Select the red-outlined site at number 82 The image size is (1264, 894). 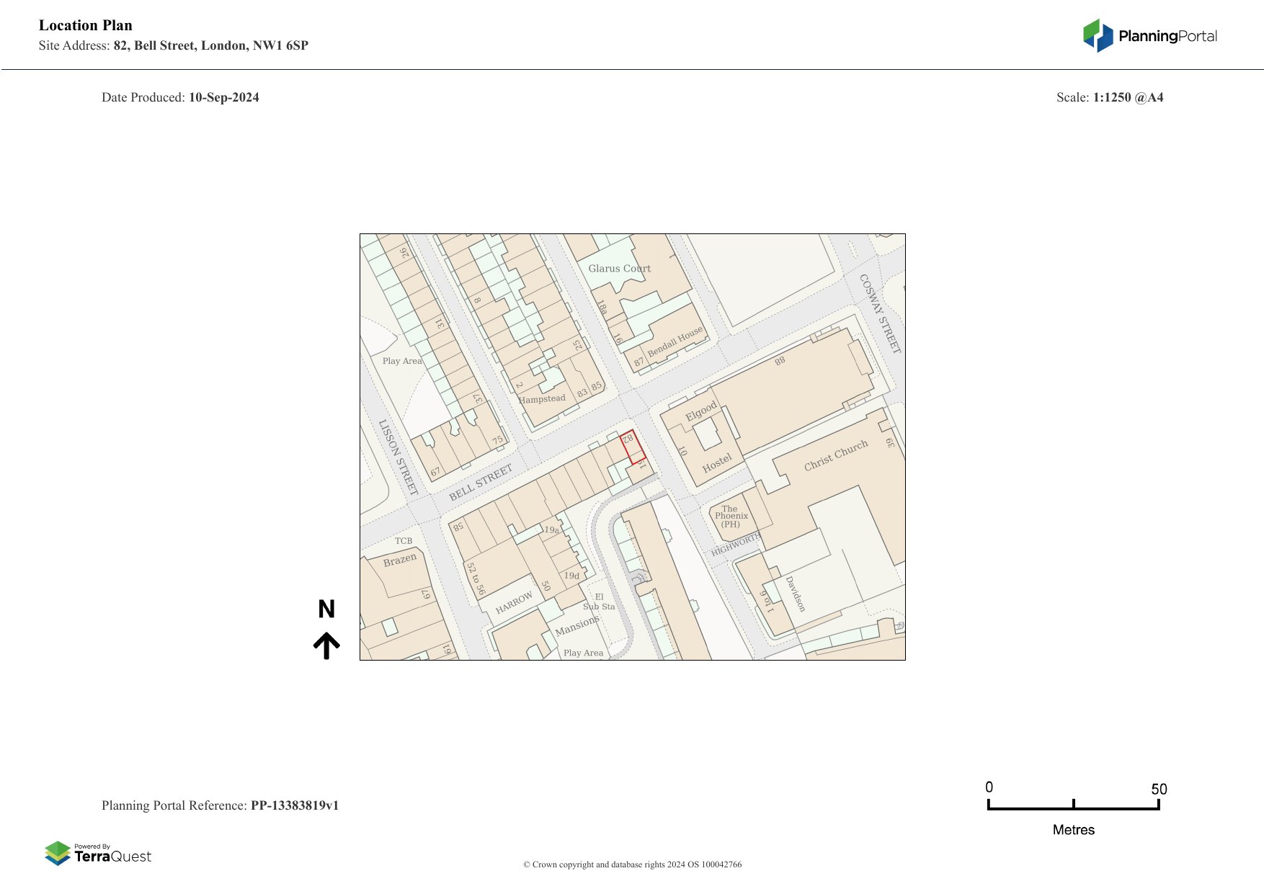[633, 447]
